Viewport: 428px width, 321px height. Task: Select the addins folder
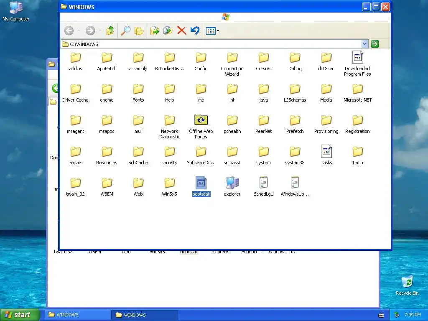pyautogui.click(x=76, y=61)
